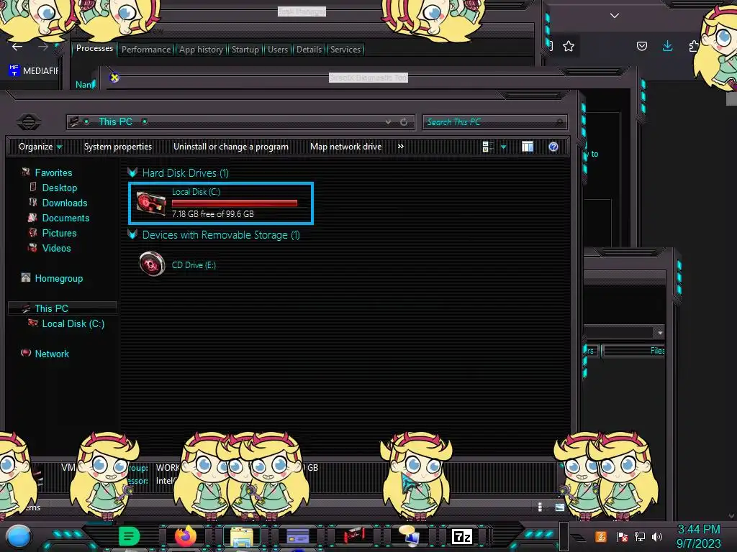Screen dimensions: 737x552
Task: Open Videos in the navigation pane
Action: (x=56, y=248)
